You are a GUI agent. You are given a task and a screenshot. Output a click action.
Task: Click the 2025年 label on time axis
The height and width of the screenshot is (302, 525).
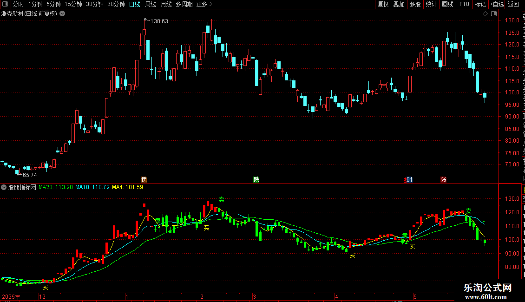[x=11, y=296]
